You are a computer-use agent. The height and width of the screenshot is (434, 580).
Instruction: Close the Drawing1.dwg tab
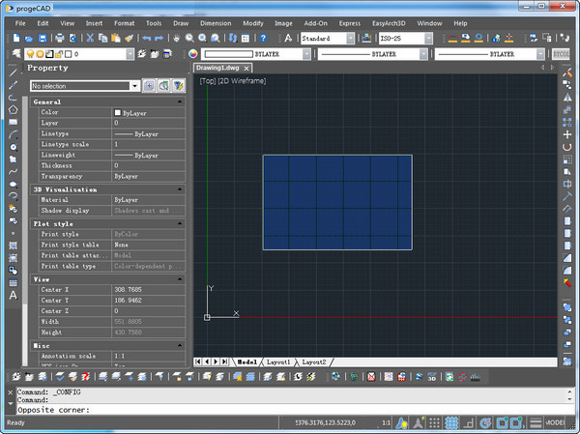pyautogui.click(x=246, y=69)
